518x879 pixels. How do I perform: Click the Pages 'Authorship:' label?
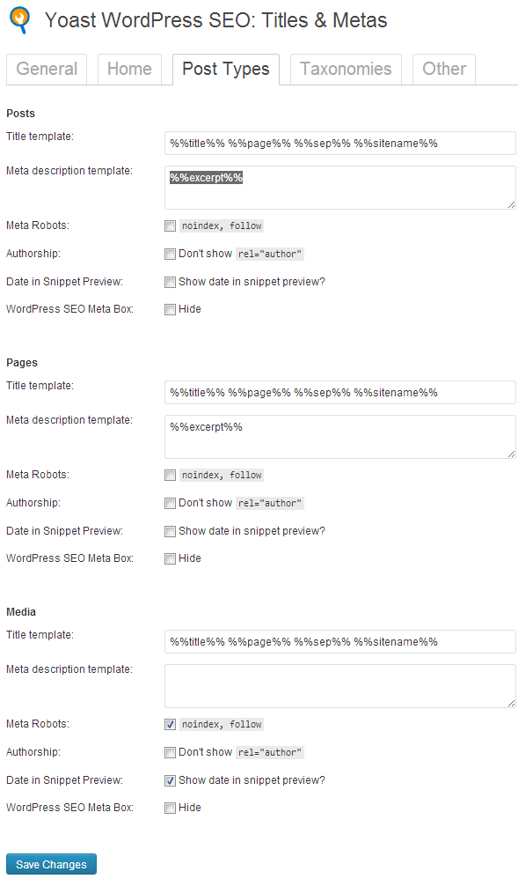[33, 503]
